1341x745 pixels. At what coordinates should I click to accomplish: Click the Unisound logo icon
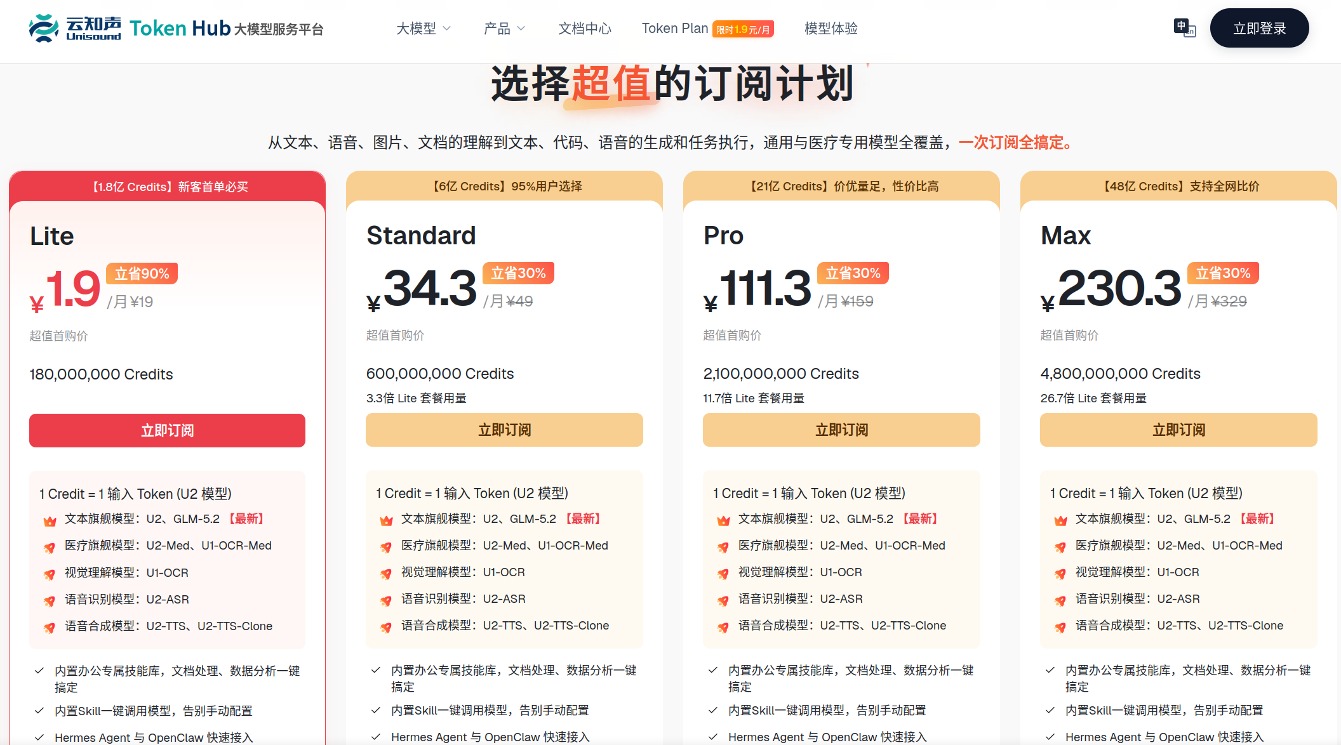44,29
